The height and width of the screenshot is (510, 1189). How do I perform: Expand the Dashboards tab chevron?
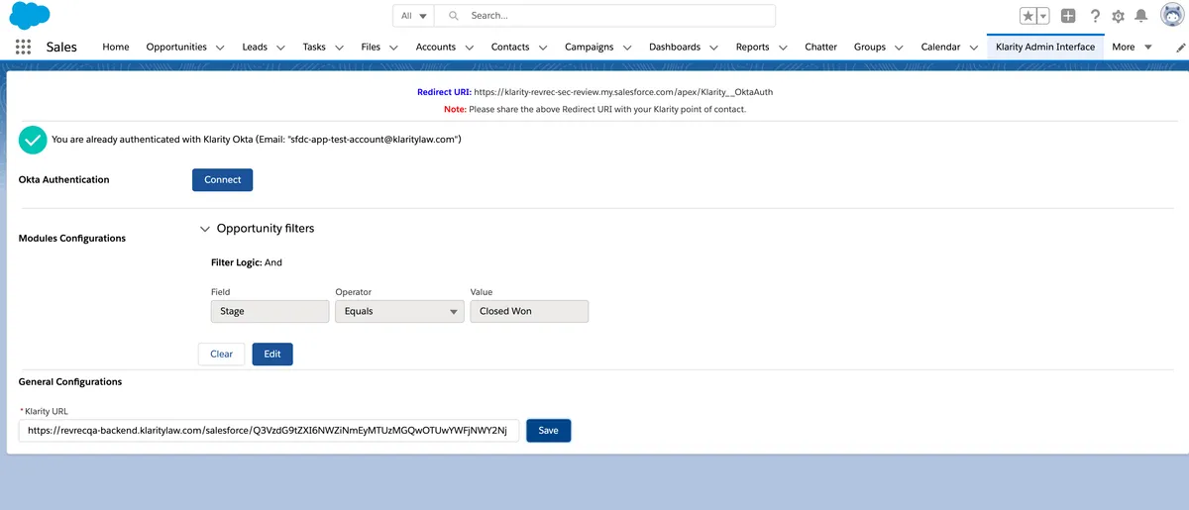713,47
